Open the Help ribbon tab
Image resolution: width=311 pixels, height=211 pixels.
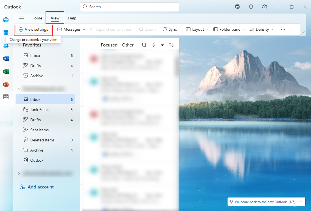click(x=72, y=18)
